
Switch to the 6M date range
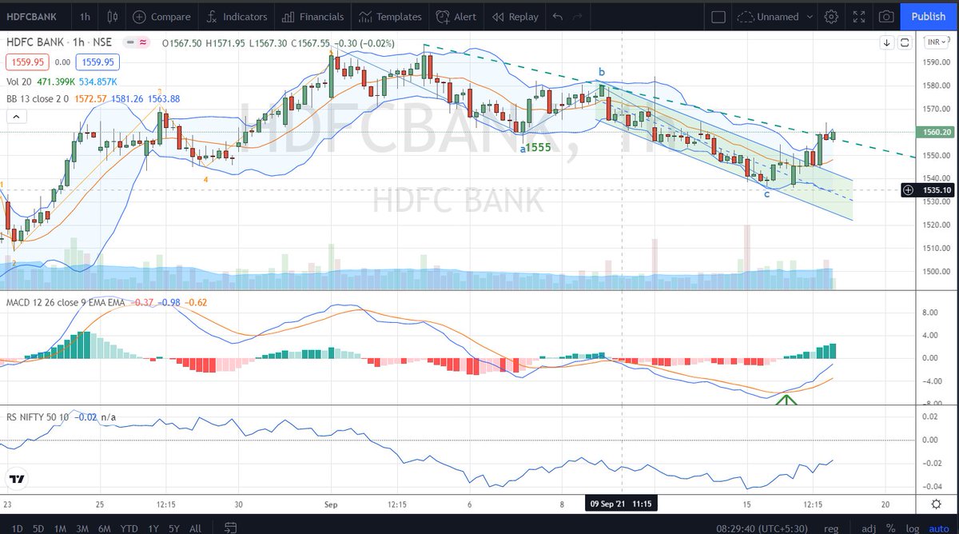pyautogui.click(x=105, y=528)
